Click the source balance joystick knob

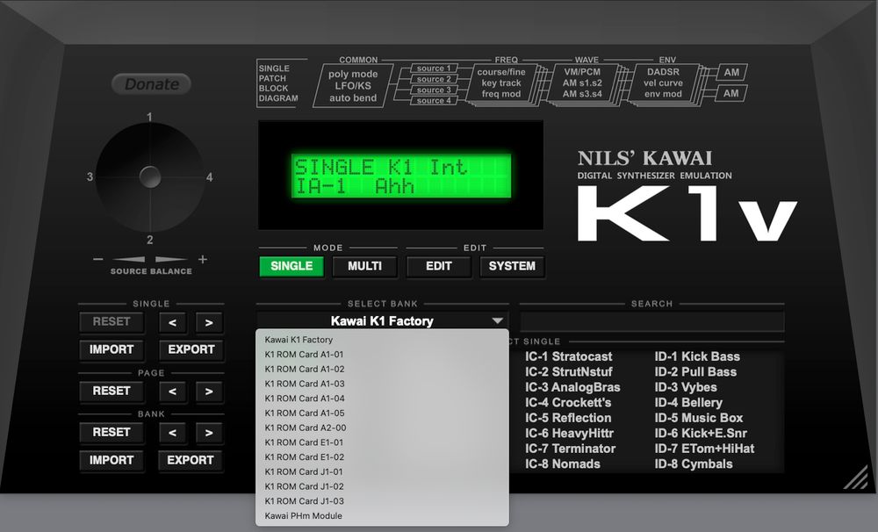150,177
